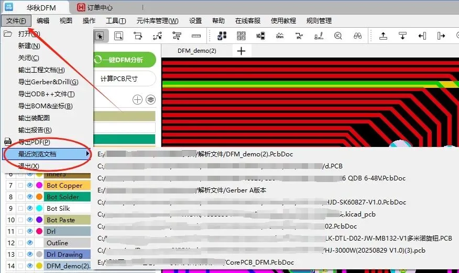459x273 pixels.
Task: Select the DFM_demo(2) document tab
Action: click(196, 51)
